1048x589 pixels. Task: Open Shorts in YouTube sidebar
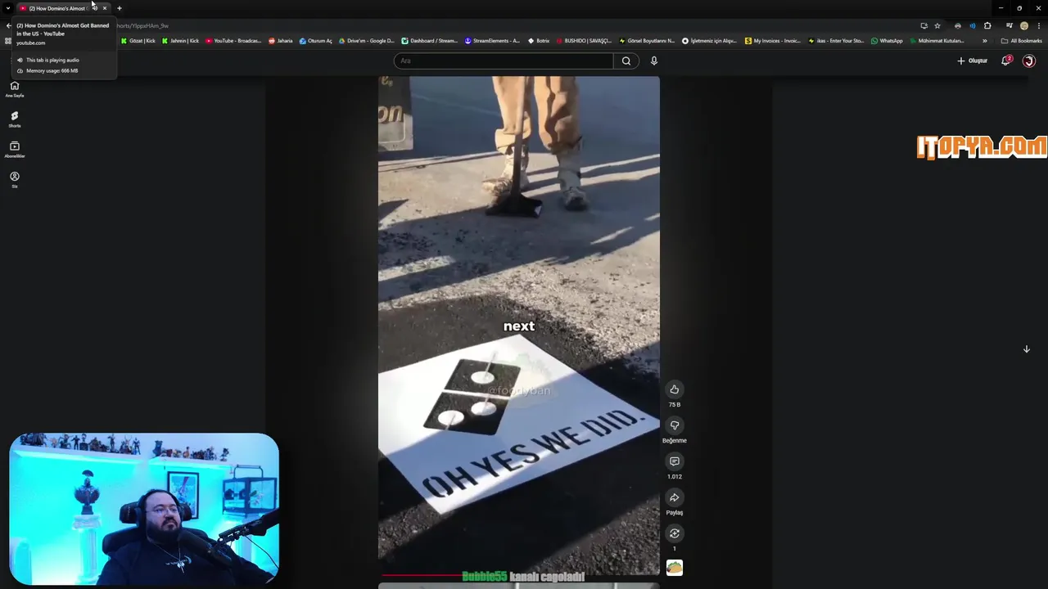click(x=14, y=119)
